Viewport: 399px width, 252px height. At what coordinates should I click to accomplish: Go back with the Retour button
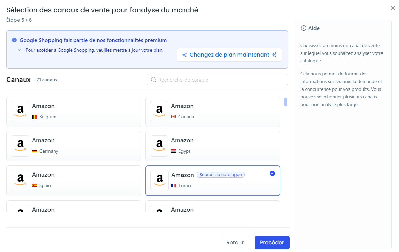[235, 243]
